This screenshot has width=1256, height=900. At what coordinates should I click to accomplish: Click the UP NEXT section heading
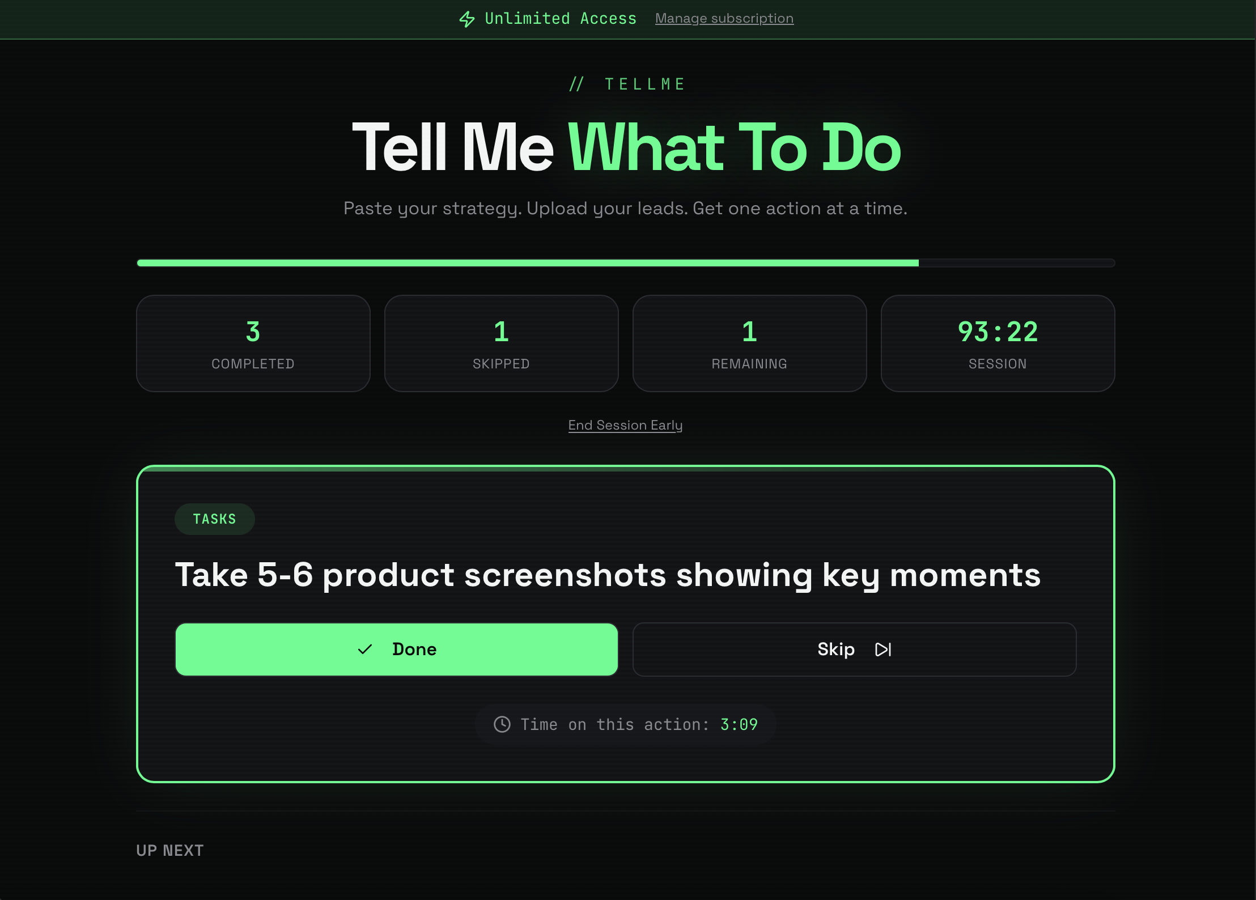click(x=170, y=850)
